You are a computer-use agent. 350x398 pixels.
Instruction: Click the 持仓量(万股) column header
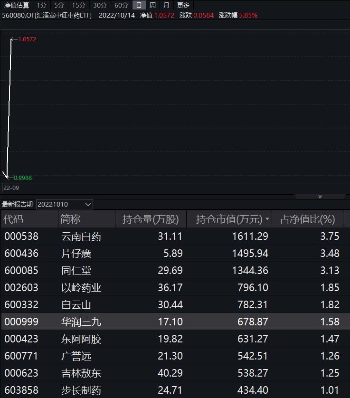pyautogui.click(x=151, y=219)
